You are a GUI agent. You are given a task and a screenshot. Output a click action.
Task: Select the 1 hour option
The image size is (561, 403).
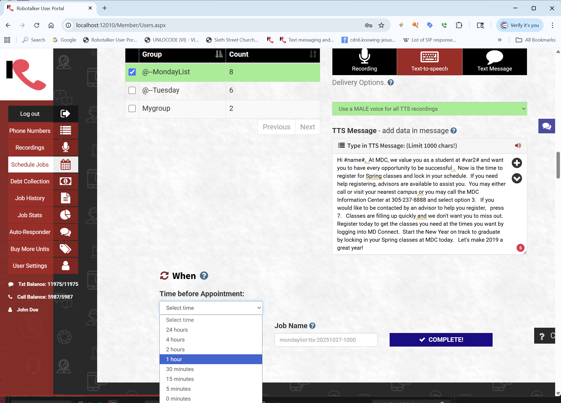tap(174, 359)
